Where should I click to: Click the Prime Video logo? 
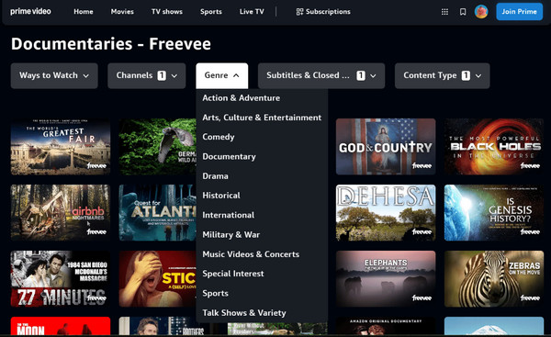click(x=30, y=12)
